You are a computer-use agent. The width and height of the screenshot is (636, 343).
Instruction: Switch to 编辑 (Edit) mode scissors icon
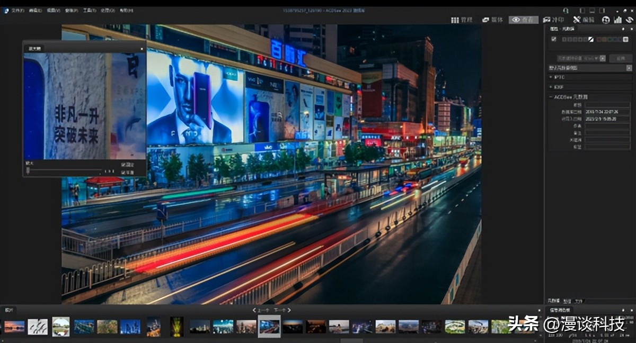[x=577, y=20]
